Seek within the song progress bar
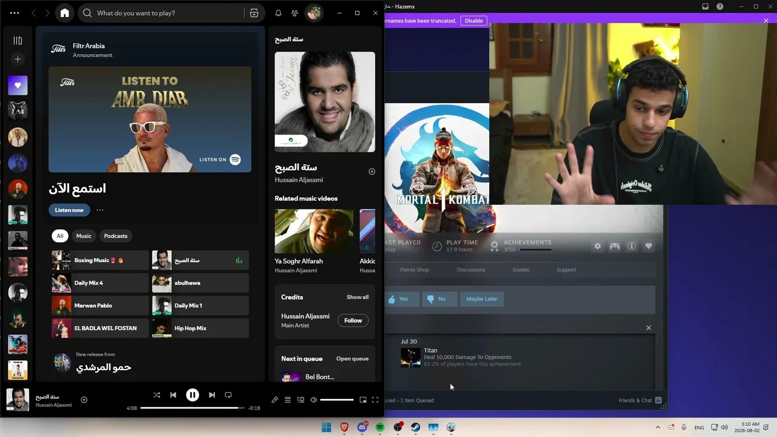Image resolution: width=777 pixels, height=437 pixels. point(193,408)
